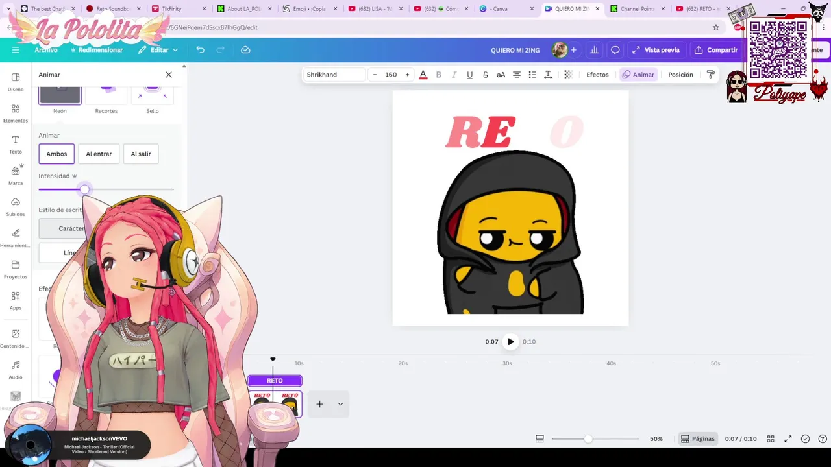Expand the Editar mode dropdown
The width and height of the screenshot is (831, 467).
click(x=158, y=50)
